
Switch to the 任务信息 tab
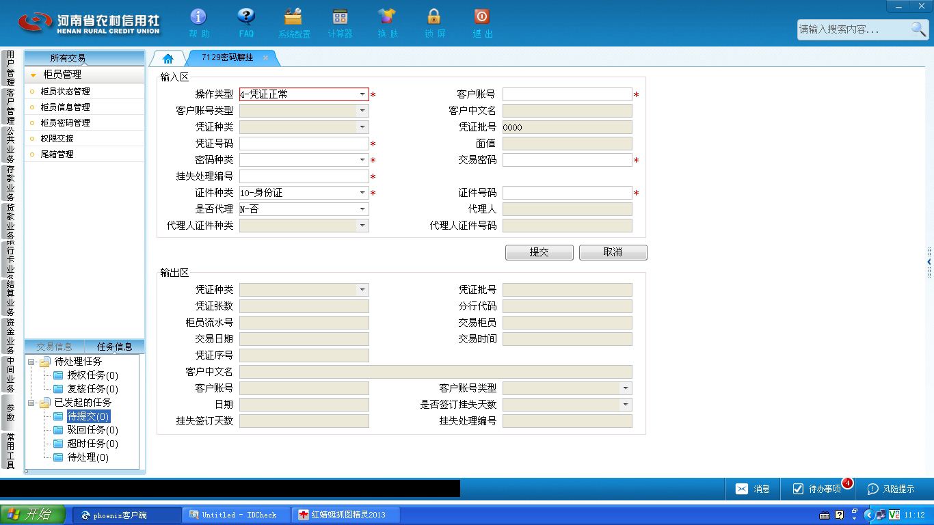[114, 347]
